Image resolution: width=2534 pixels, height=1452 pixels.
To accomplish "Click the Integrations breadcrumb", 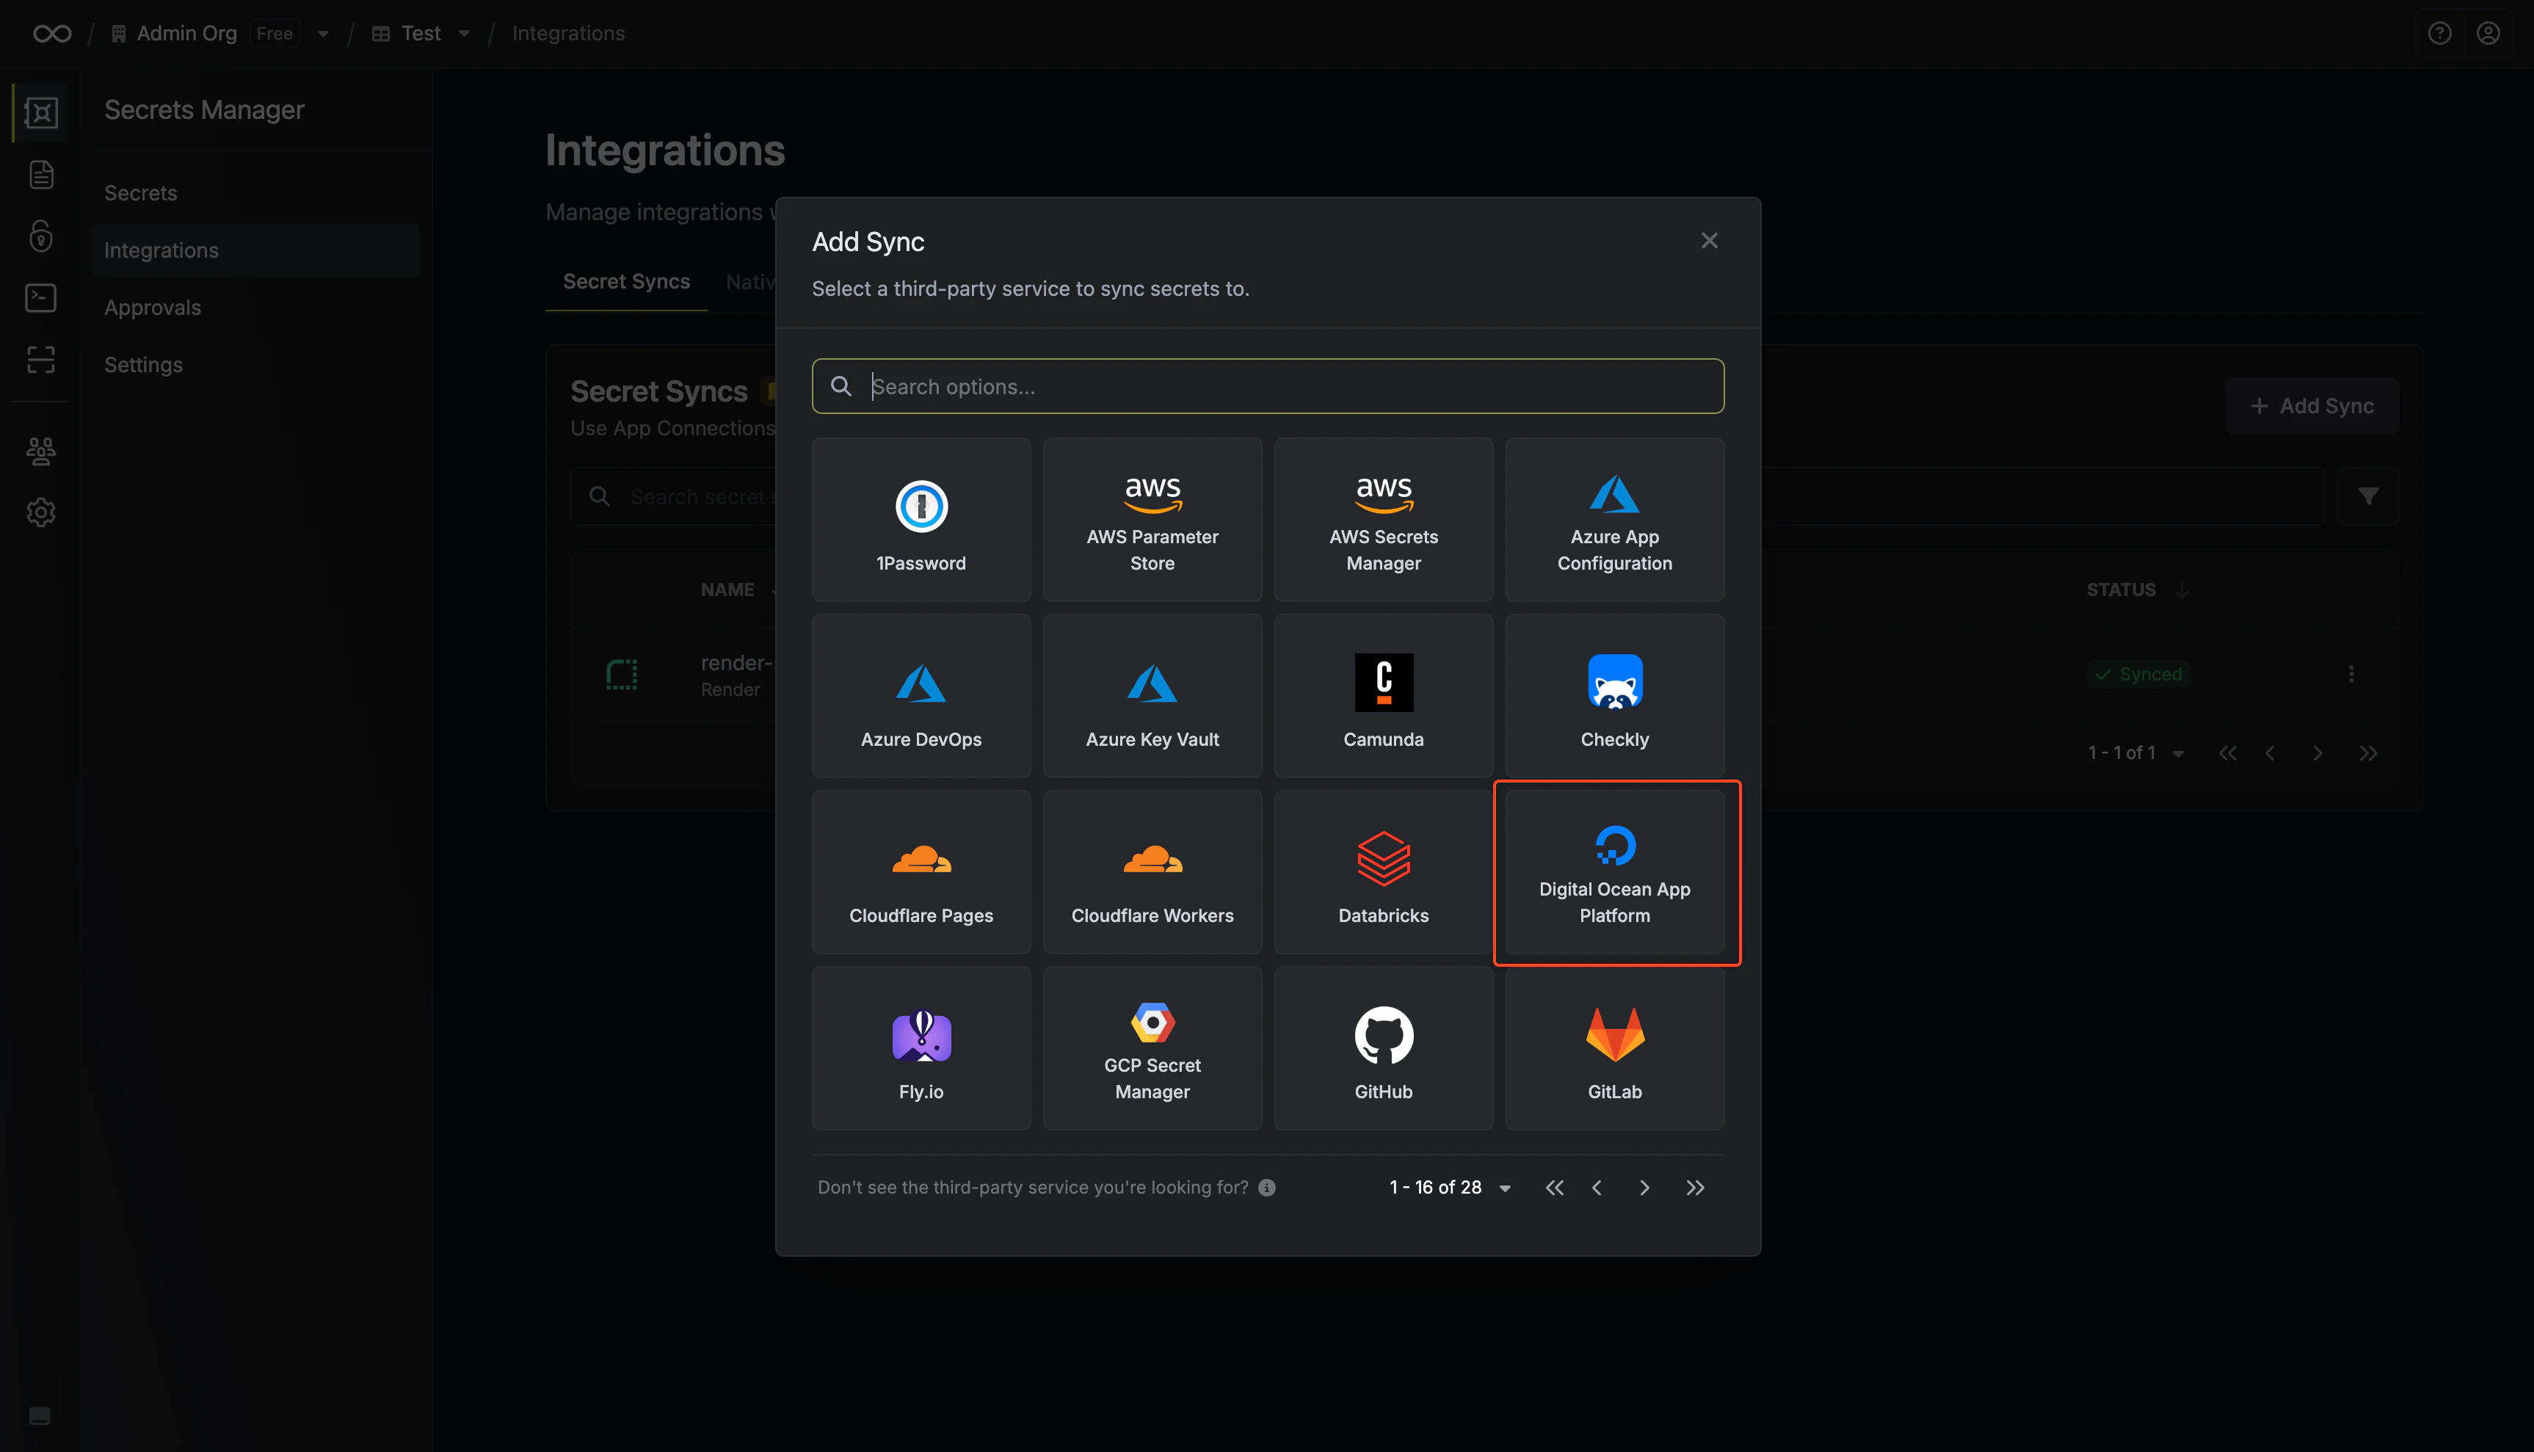I will coord(568,34).
